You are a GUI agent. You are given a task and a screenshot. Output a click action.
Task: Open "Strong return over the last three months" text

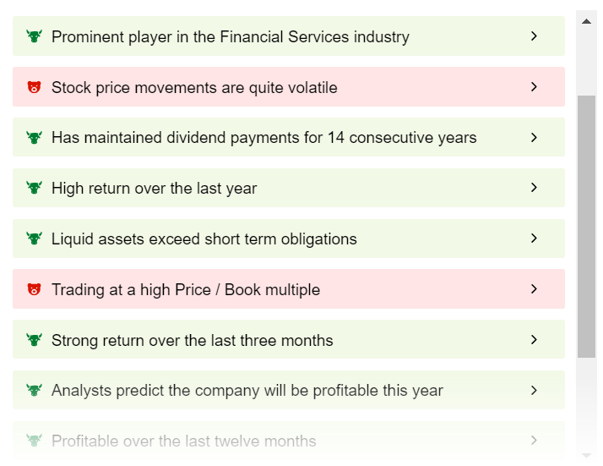[192, 340]
